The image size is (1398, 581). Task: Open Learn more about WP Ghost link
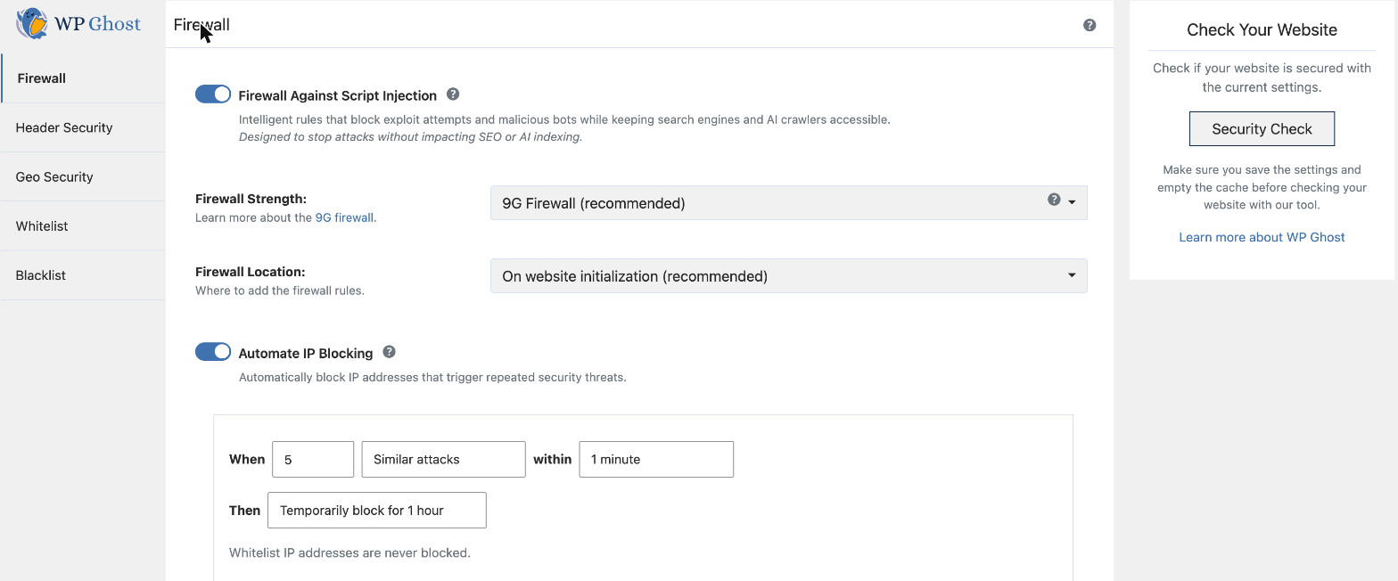click(1262, 237)
